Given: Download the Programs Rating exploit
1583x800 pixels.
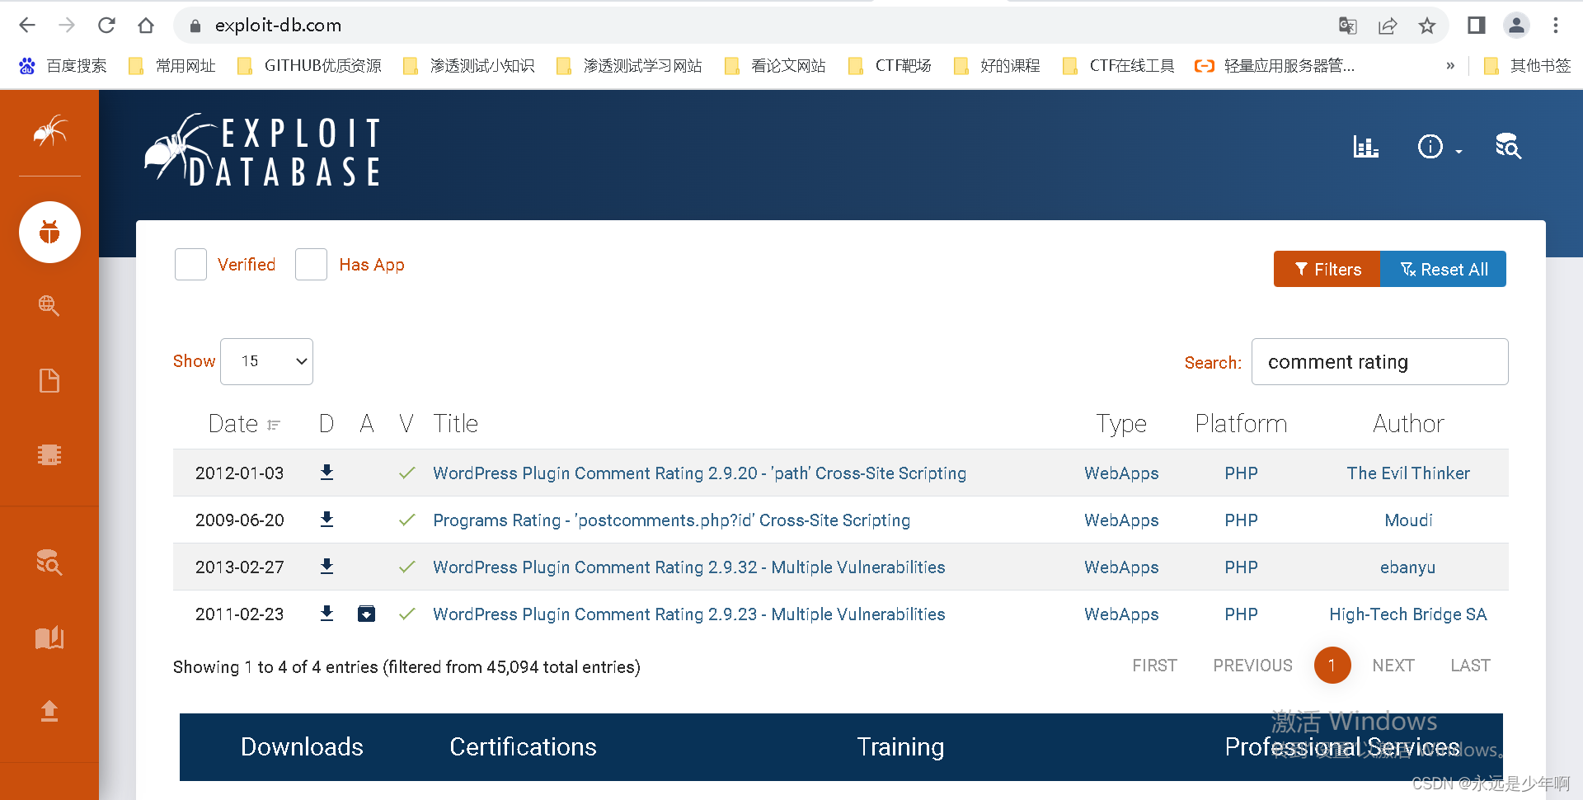Looking at the screenshot, I should click(x=326, y=519).
